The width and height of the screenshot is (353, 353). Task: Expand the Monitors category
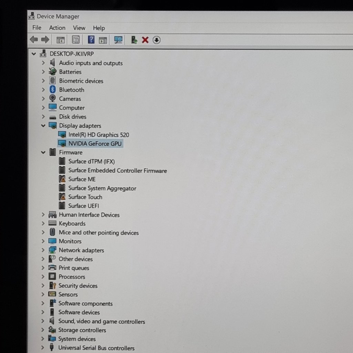click(43, 241)
